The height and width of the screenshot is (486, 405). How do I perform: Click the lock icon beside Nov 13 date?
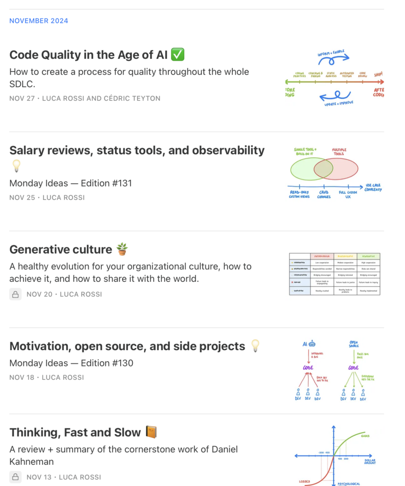15,477
